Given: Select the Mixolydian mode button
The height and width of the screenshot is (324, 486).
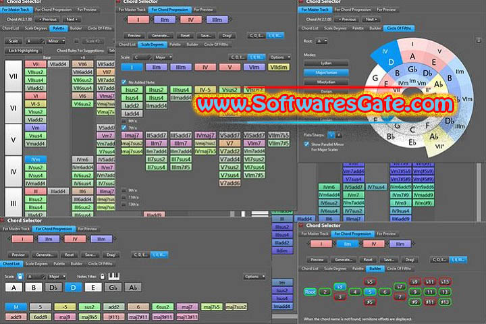Looking at the screenshot, I should click(326, 82).
